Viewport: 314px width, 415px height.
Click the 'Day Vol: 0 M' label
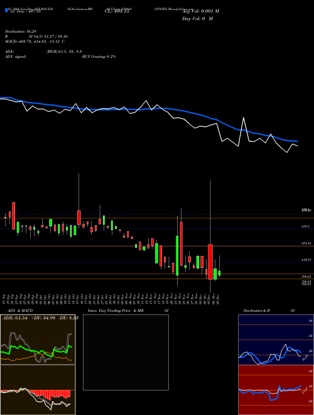197,19
